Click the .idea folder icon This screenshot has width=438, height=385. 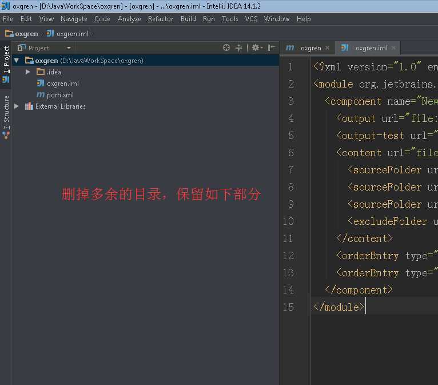(41, 72)
